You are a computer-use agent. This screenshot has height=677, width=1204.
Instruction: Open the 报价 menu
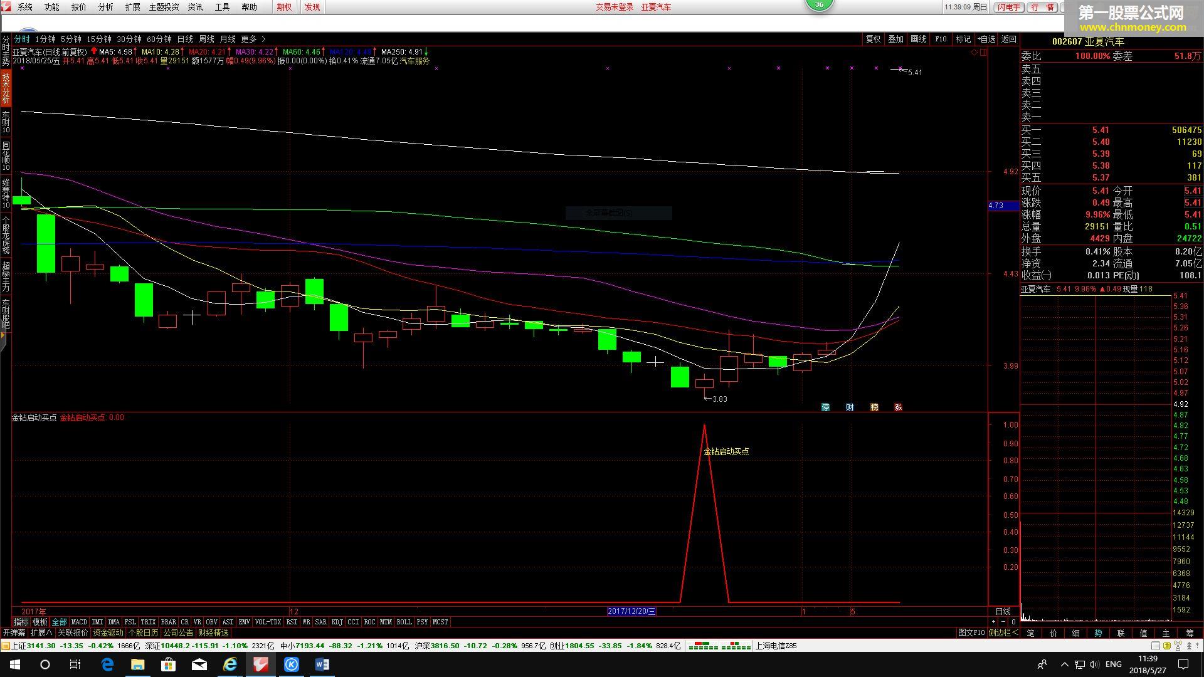coord(79,7)
